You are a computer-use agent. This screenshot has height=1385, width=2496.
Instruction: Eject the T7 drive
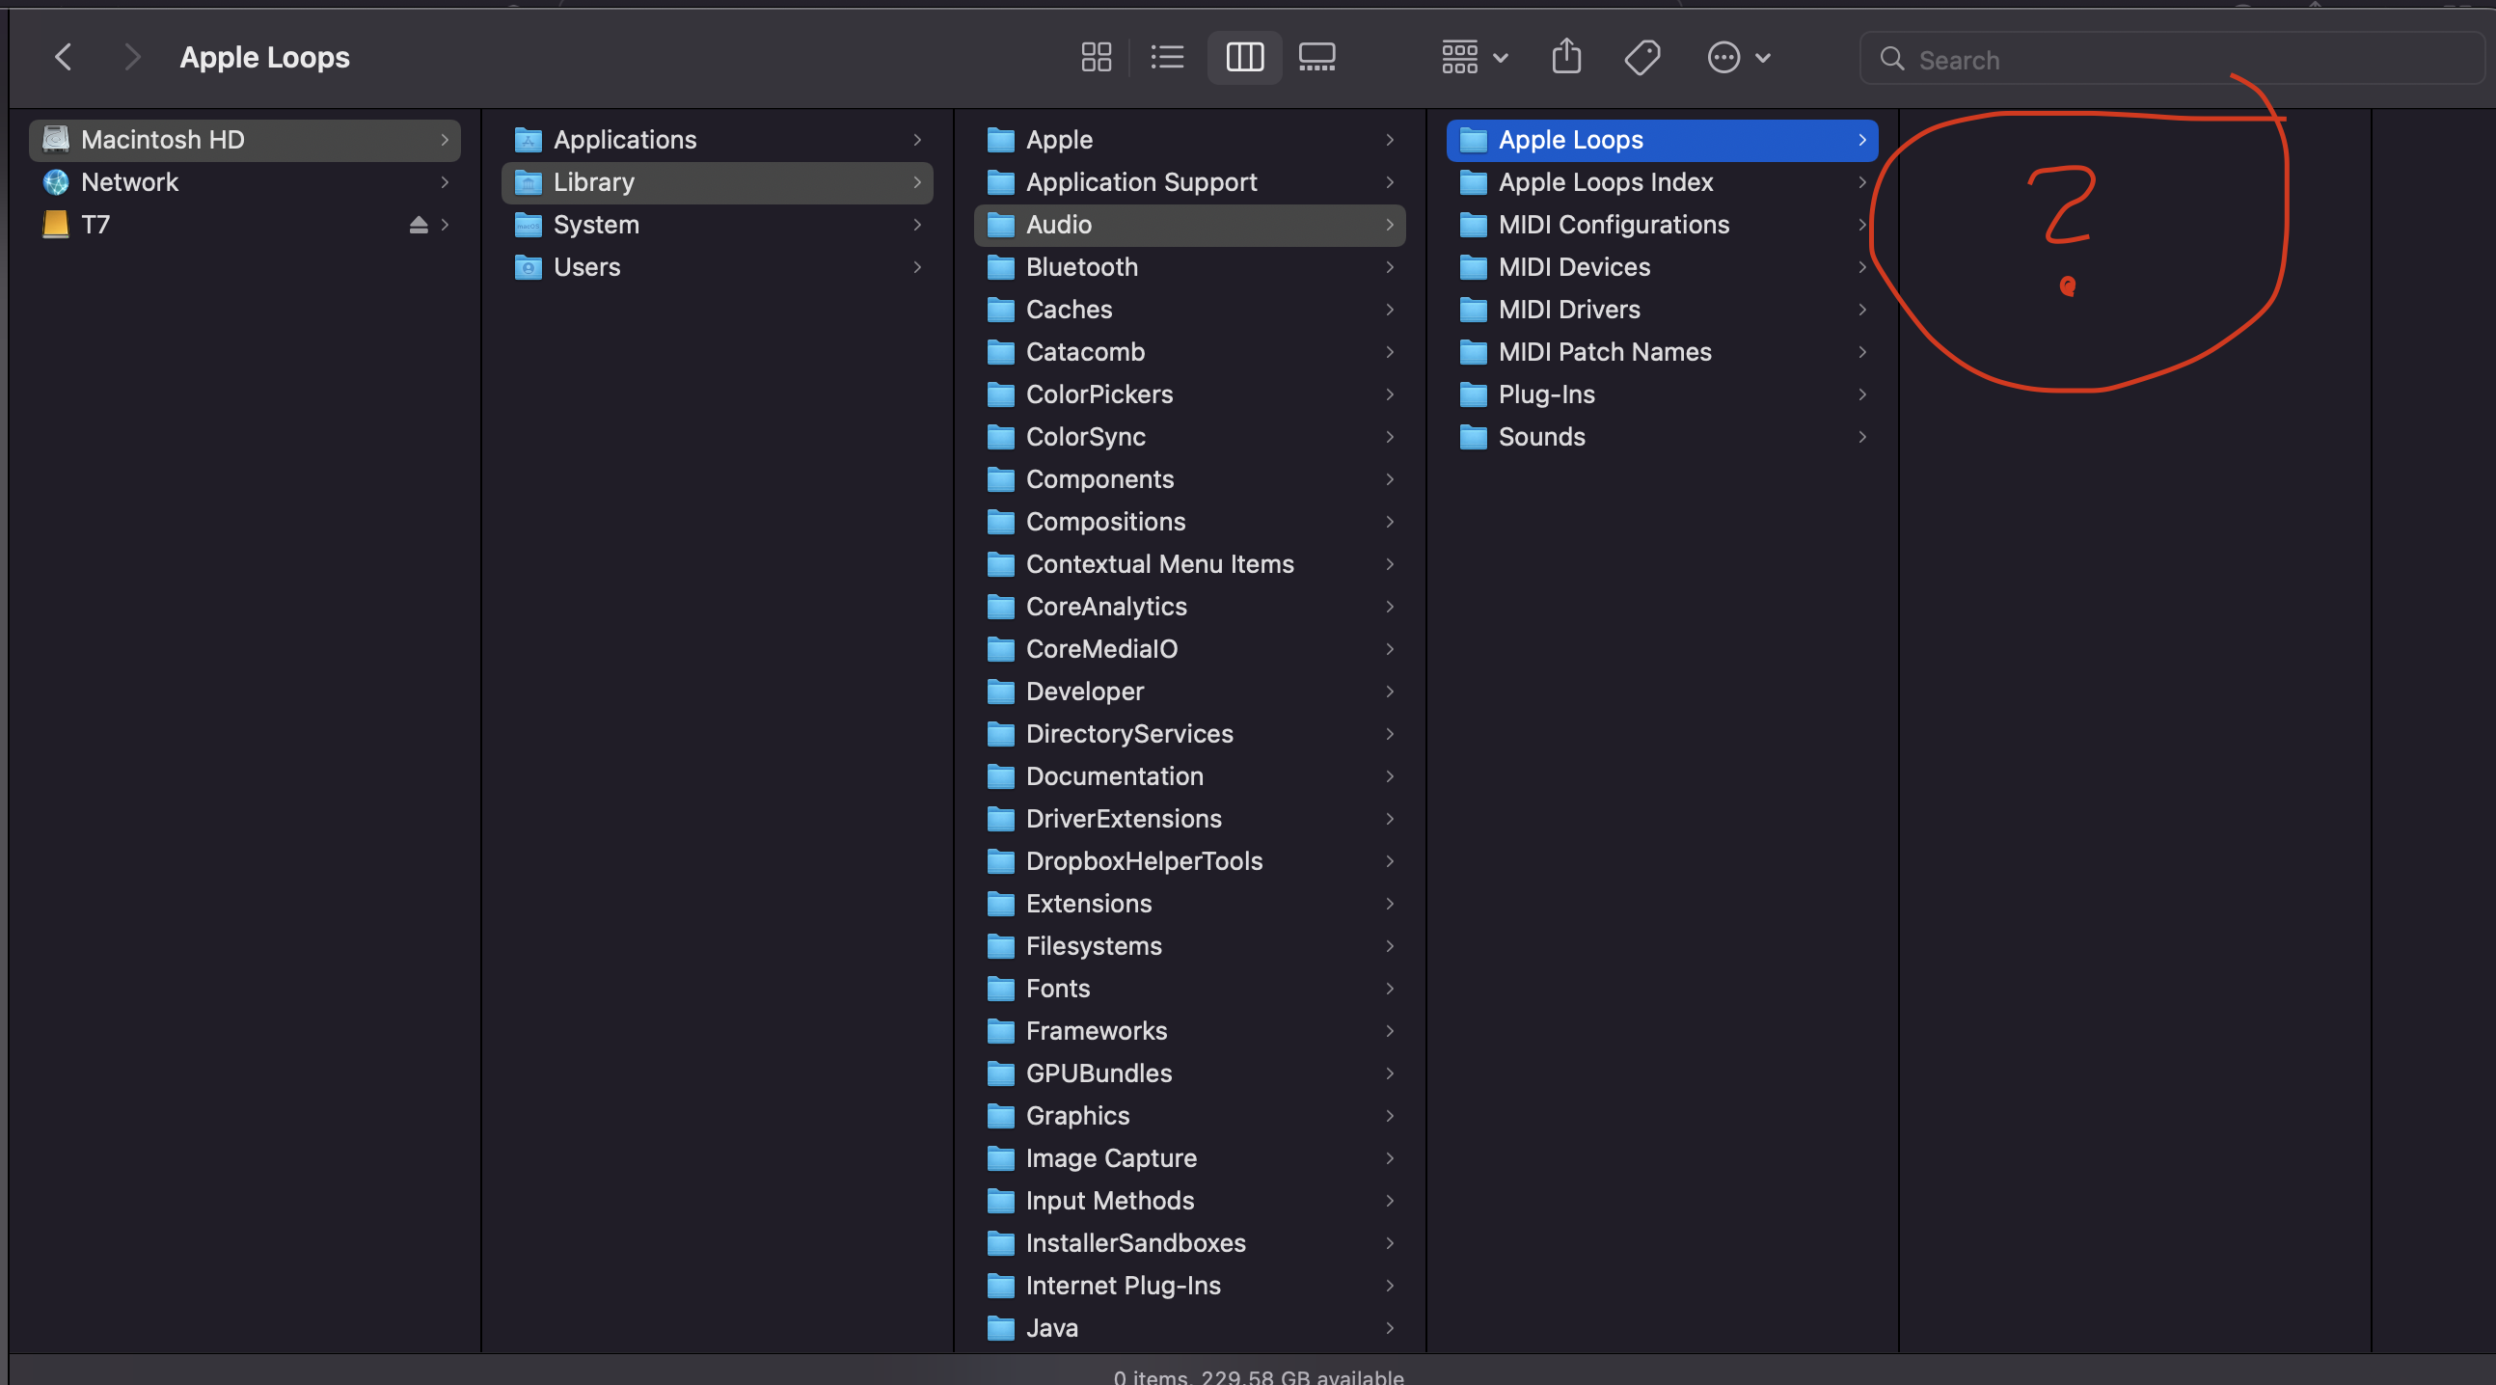(418, 225)
